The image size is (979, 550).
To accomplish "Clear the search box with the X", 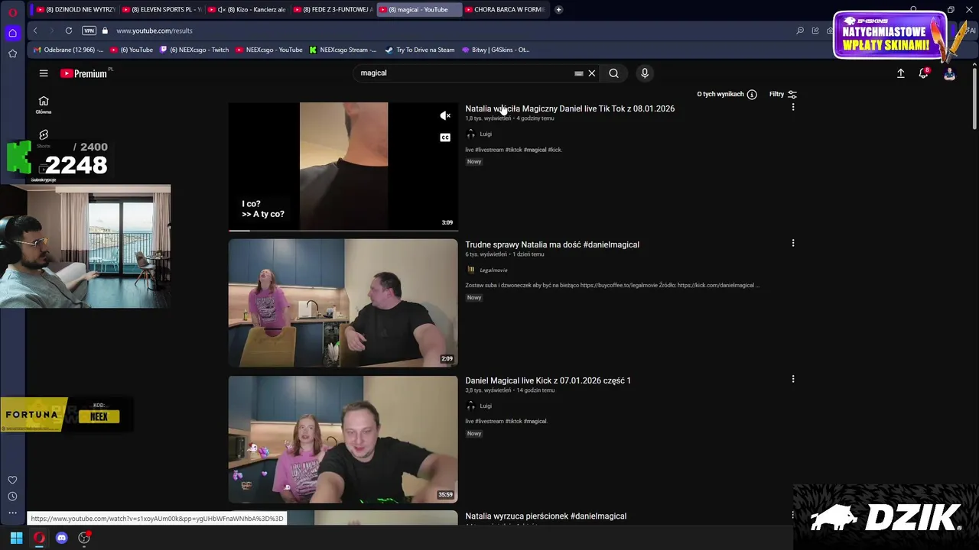I will point(591,73).
